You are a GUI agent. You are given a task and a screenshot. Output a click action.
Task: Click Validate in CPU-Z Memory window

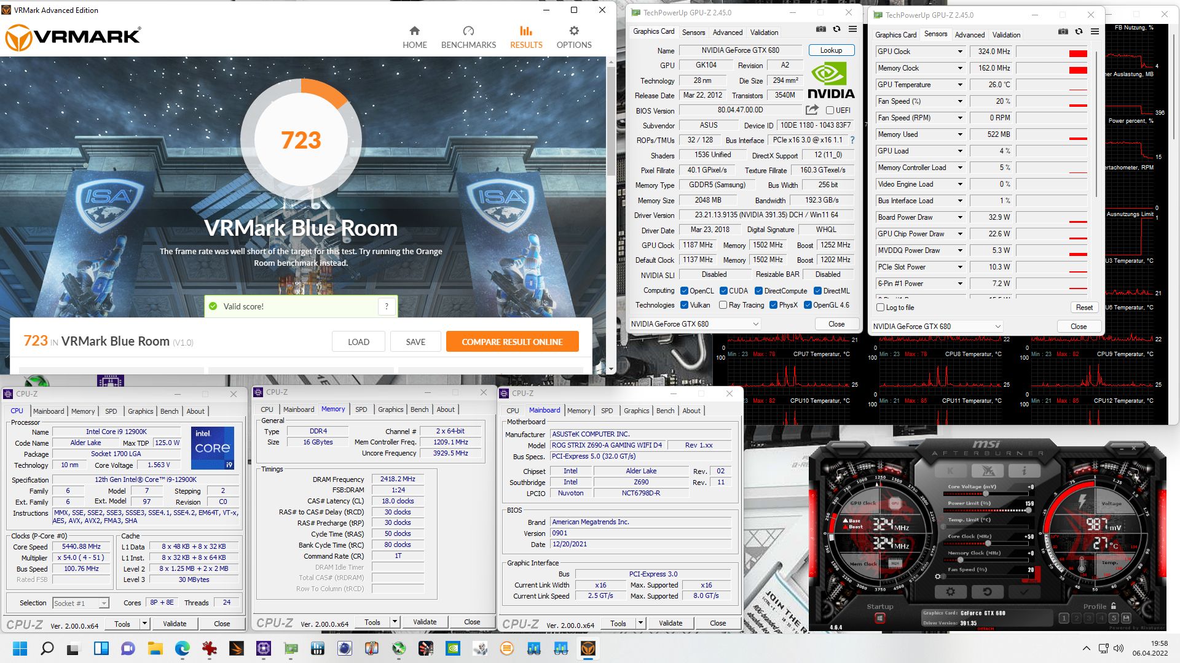coord(425,622)
